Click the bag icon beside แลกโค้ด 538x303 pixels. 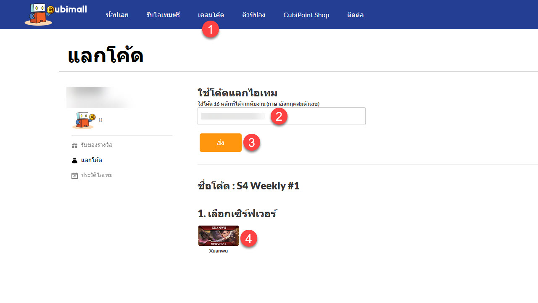(x=74, y=160)
